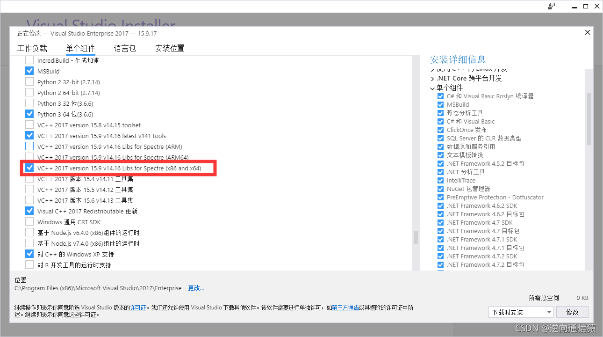The image size is (603, 337).
Task: Uncheck SQL Server 的 CLR 数据类型
Action: [440, 138]
